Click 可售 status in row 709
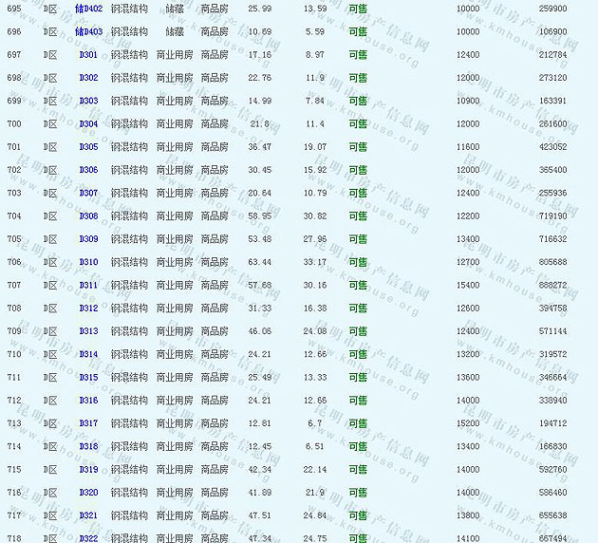The image size is (598, 543). [357, 331]
